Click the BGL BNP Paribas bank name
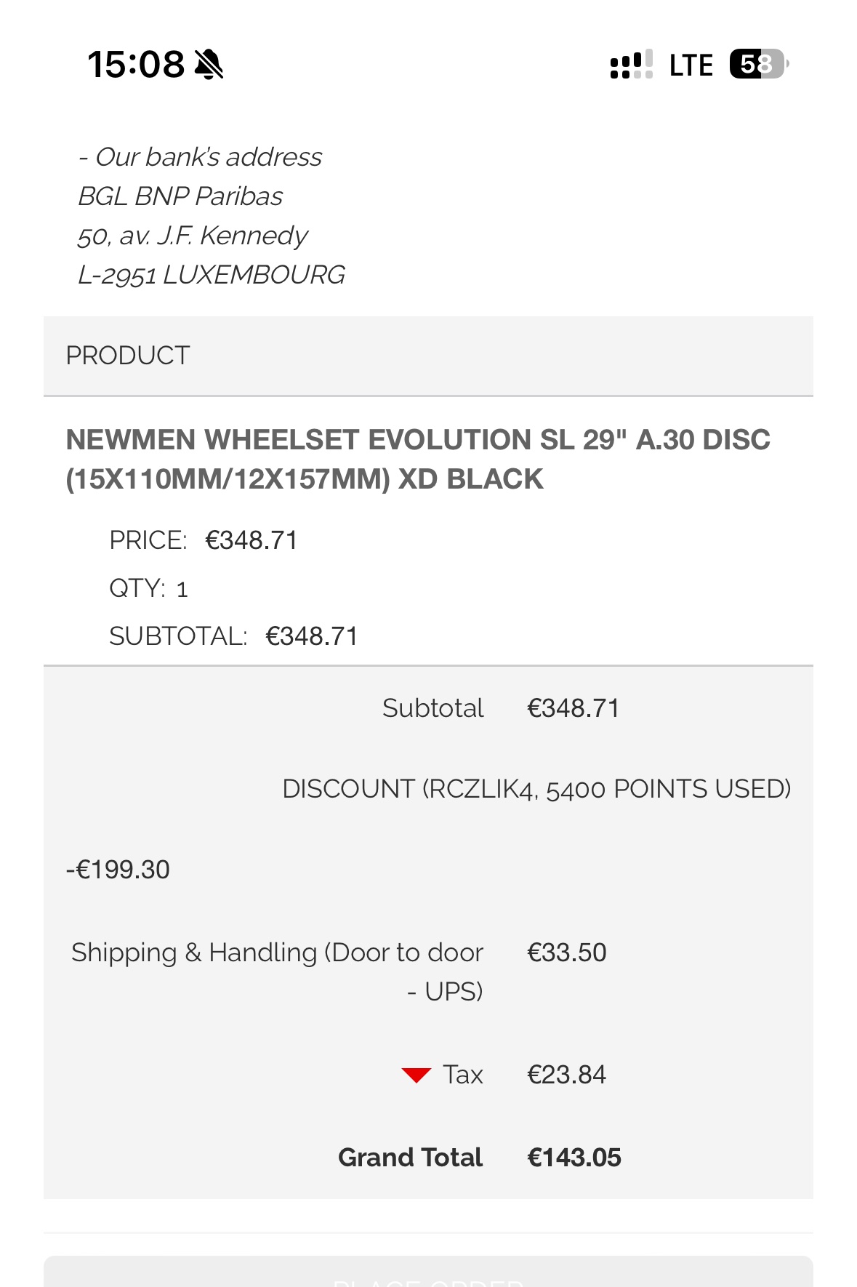This screenshot has height=1287, width=857. coord(180,196)
